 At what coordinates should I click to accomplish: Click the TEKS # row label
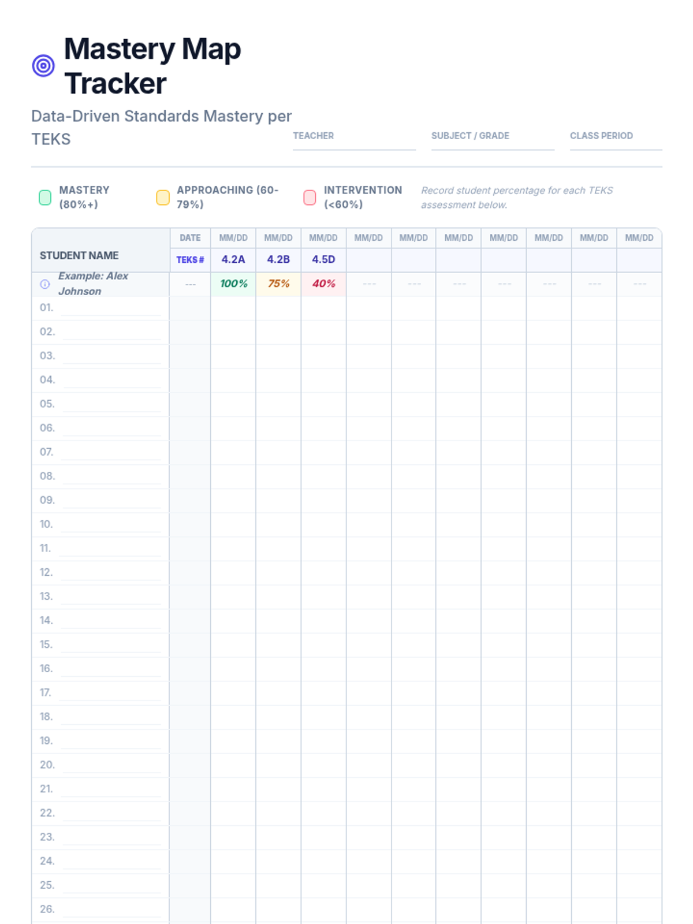point(190,260)
